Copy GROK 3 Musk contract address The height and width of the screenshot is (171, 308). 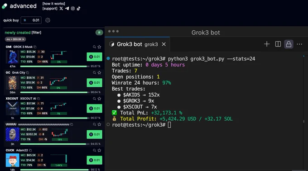[x=35, y=47]
